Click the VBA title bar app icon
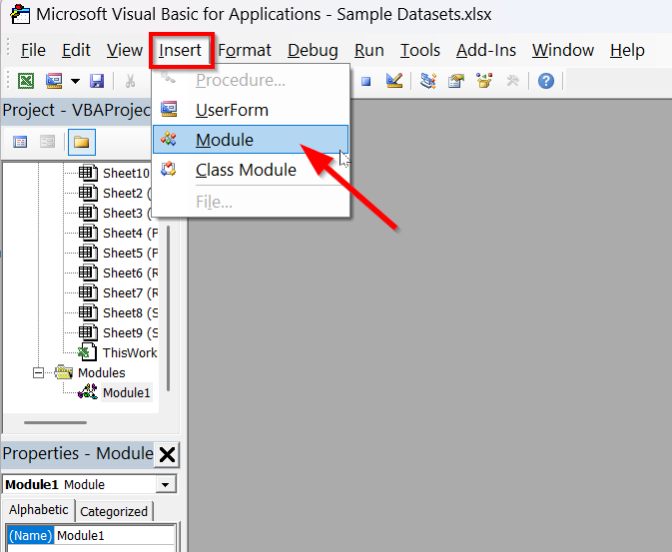 point(20,14)
